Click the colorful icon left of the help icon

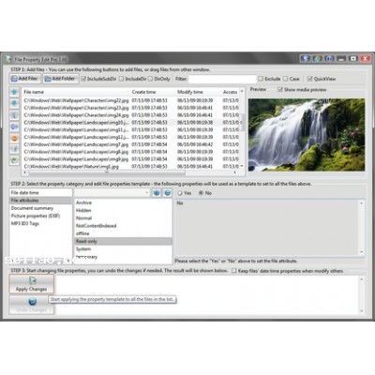(x=318, y=58)
